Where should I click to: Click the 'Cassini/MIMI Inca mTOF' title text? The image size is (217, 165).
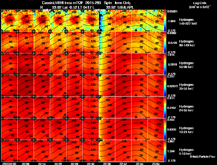click(x=62, y=3)
